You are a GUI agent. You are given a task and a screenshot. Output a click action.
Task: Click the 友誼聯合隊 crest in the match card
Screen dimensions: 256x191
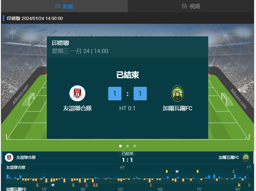[x=78, y=93]
